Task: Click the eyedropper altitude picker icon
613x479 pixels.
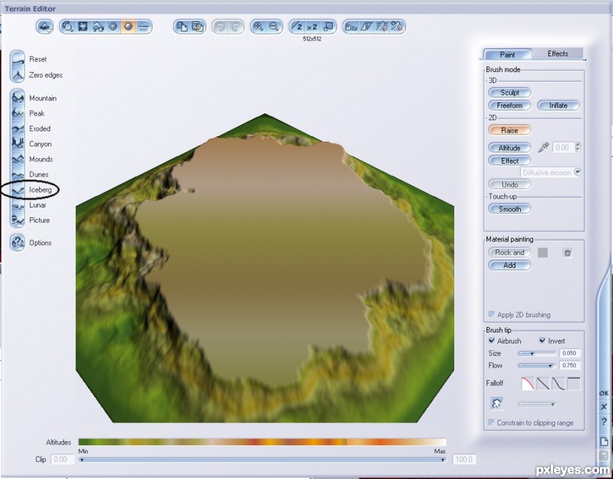Action: (x=543, y=148)
